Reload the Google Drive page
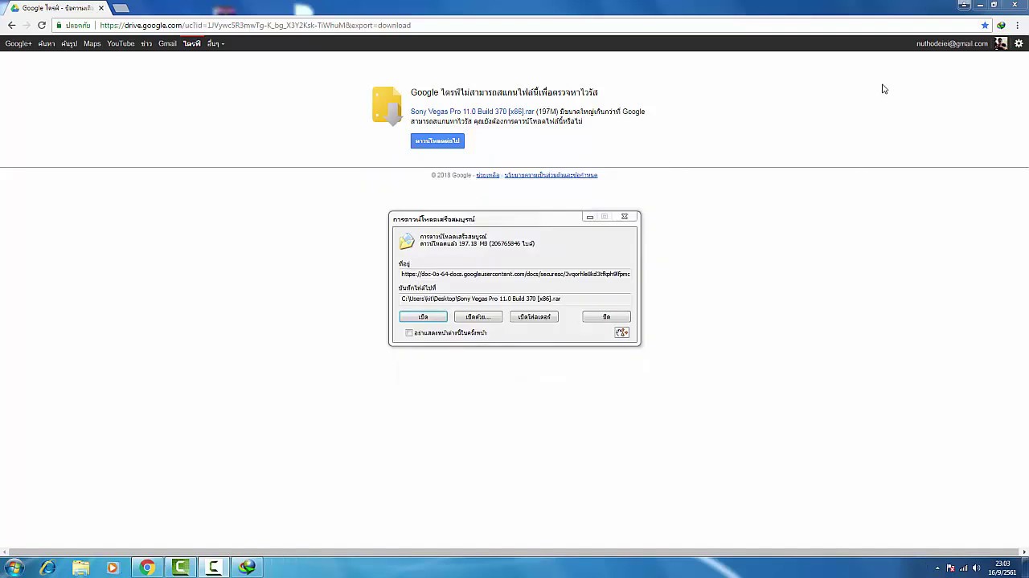The image size is (1029, 578). point(42,25)
